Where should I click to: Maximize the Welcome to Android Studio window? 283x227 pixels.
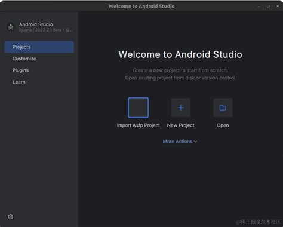point(268,6)
